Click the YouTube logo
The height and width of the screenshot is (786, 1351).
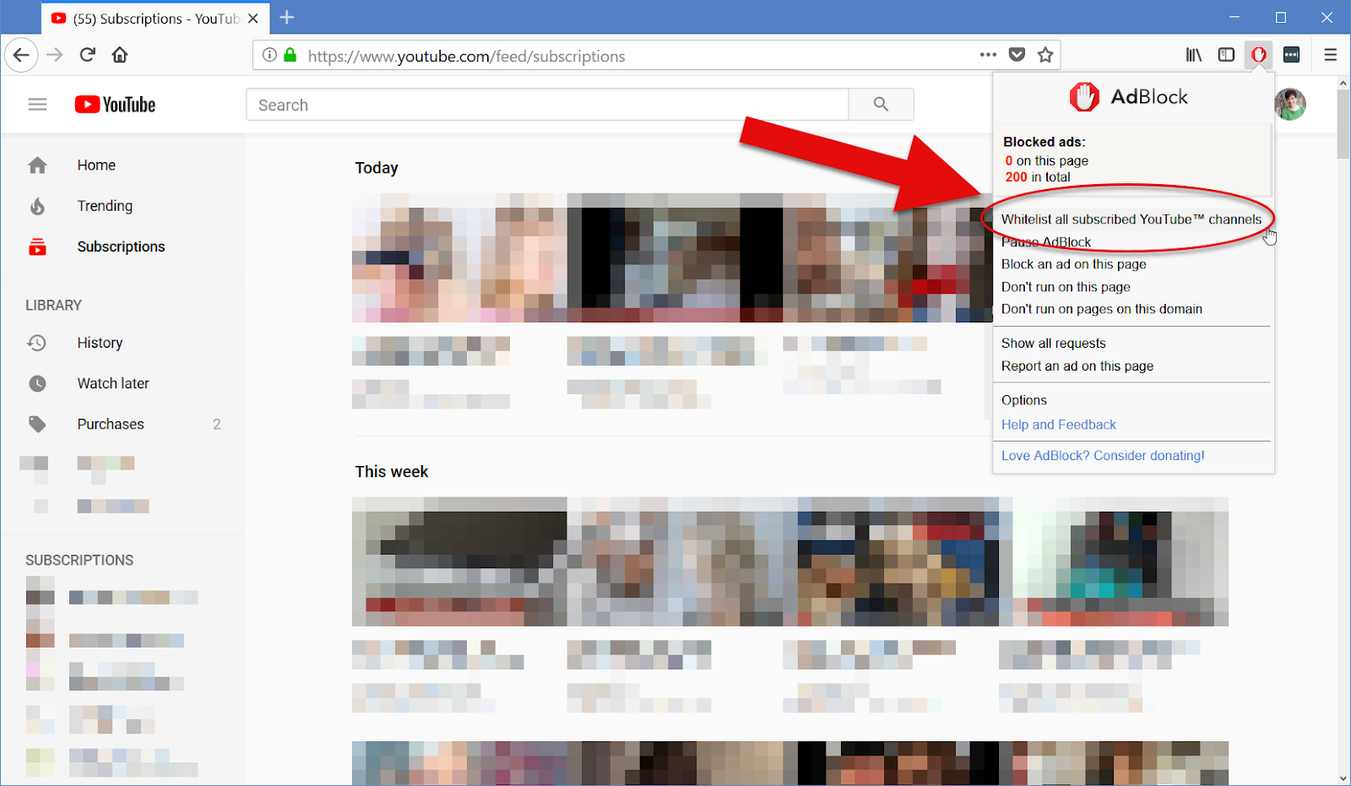(x=115, y=105)
